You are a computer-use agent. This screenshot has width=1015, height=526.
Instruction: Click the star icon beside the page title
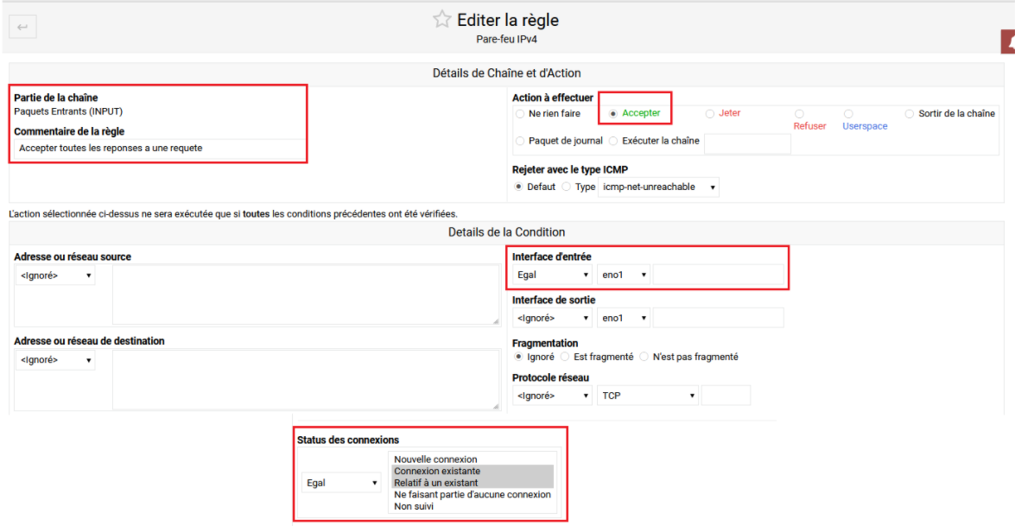point(442,19)
